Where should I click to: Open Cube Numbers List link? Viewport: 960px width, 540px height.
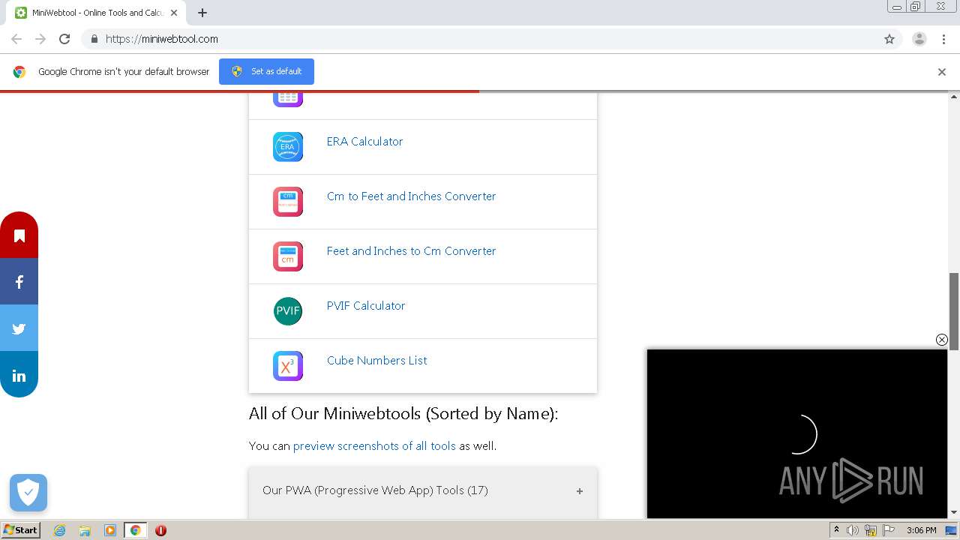[x=376, y=361]
